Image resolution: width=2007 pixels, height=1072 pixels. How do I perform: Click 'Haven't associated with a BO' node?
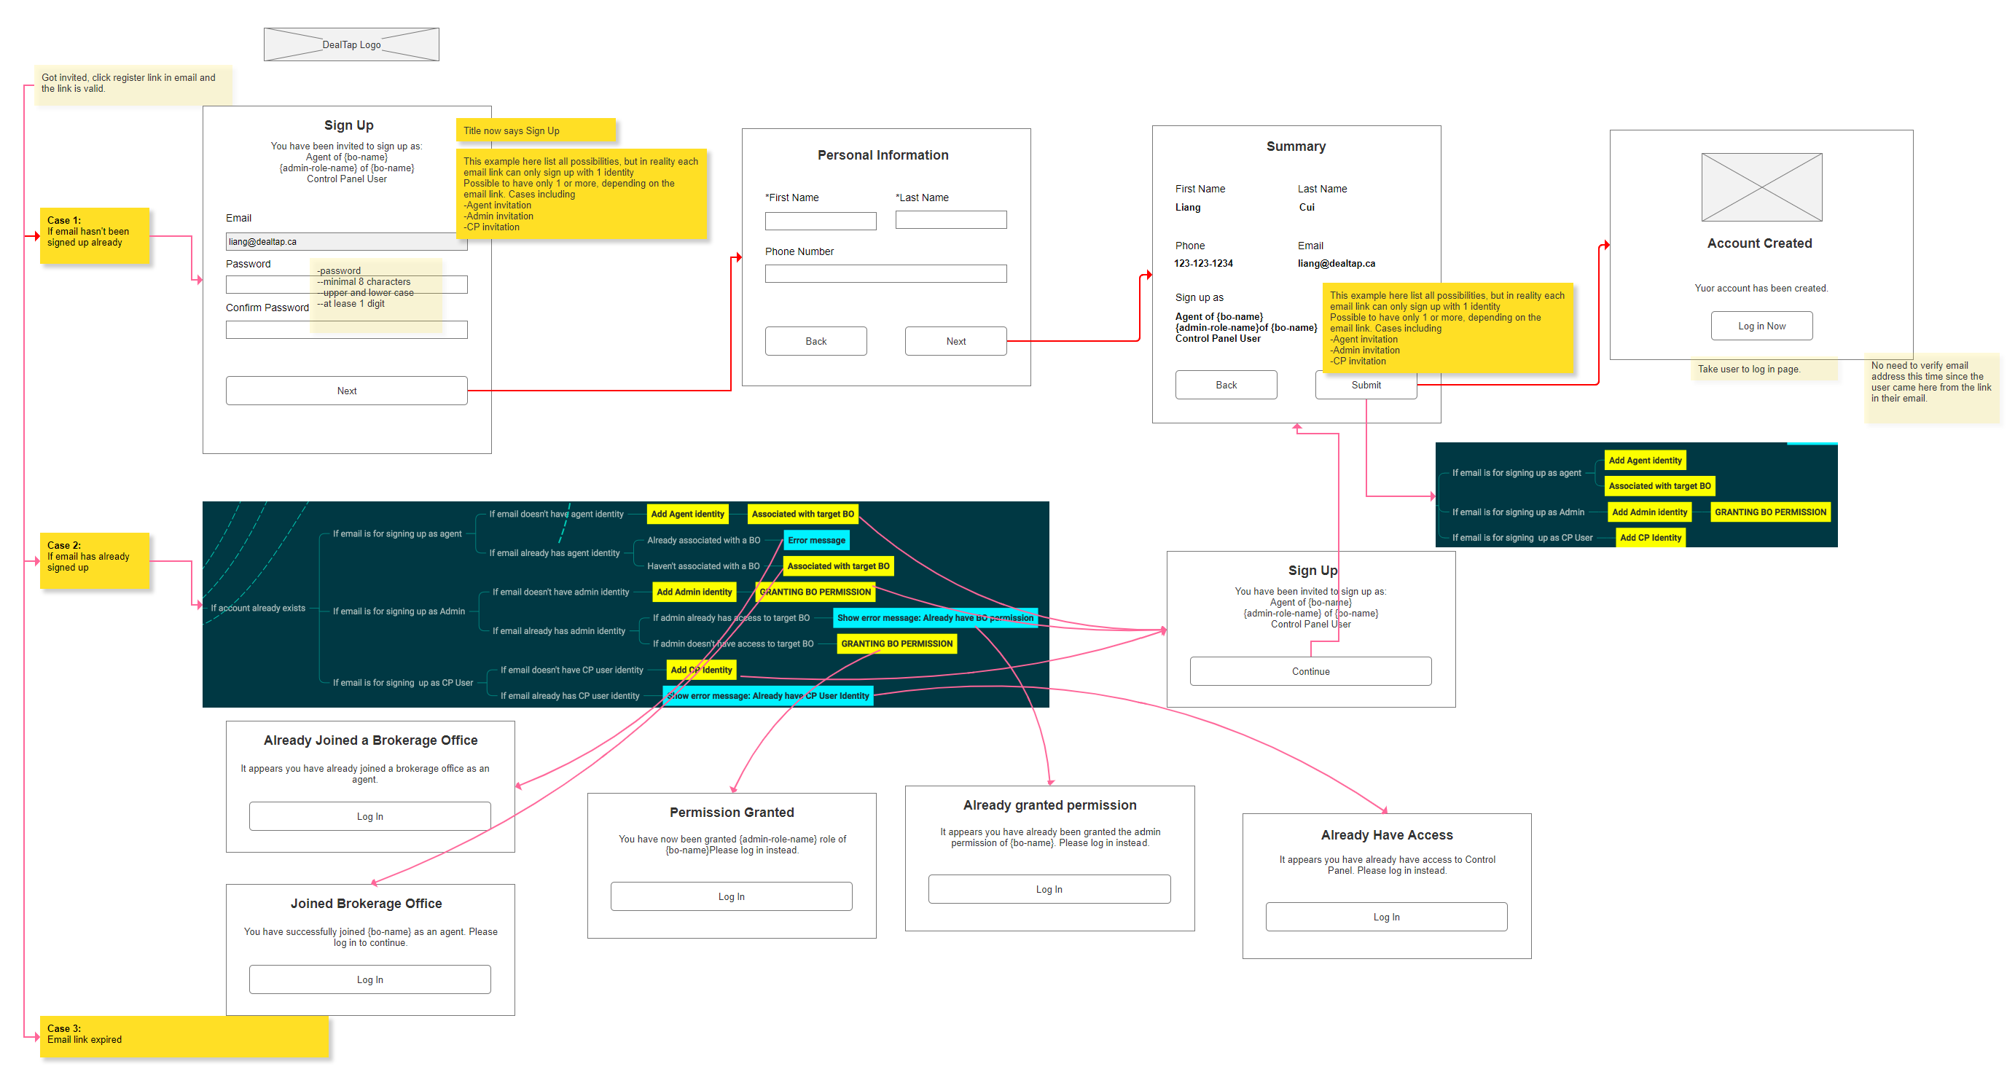(x=703, y=566)
